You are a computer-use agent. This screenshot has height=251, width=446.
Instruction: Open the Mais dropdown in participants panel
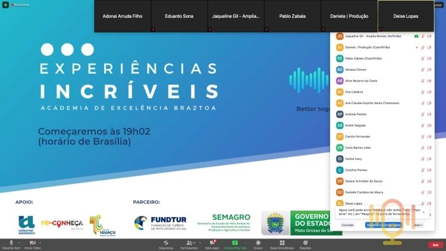pyautogui.click(x=418, y=225)
